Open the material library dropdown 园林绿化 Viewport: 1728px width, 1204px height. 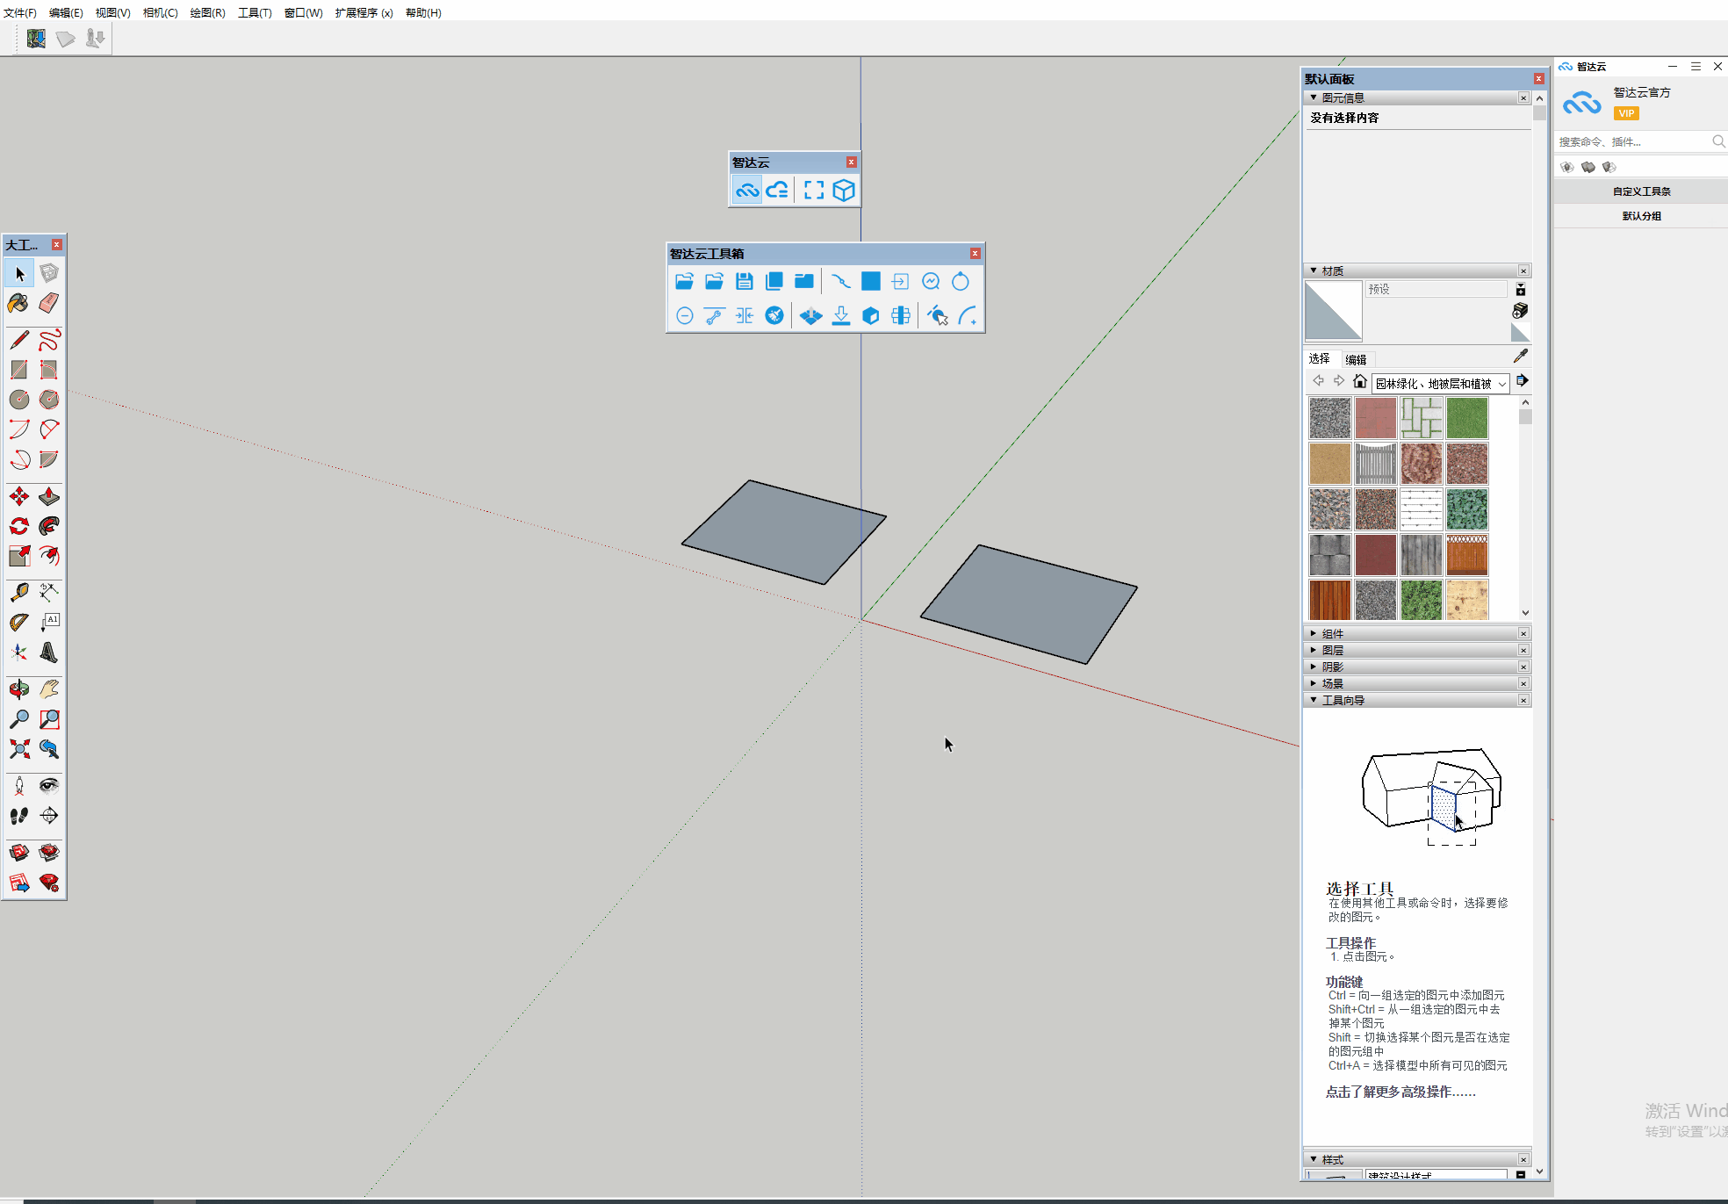click(x=1440, y=384)
